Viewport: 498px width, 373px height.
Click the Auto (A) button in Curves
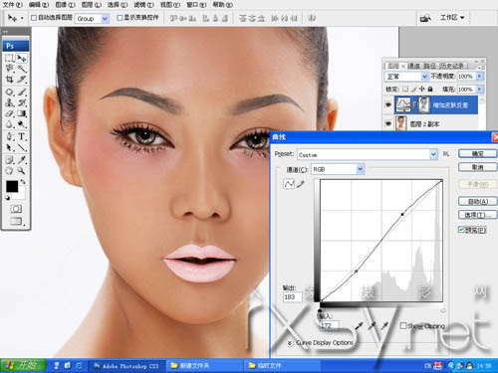(x=478, y=201)
